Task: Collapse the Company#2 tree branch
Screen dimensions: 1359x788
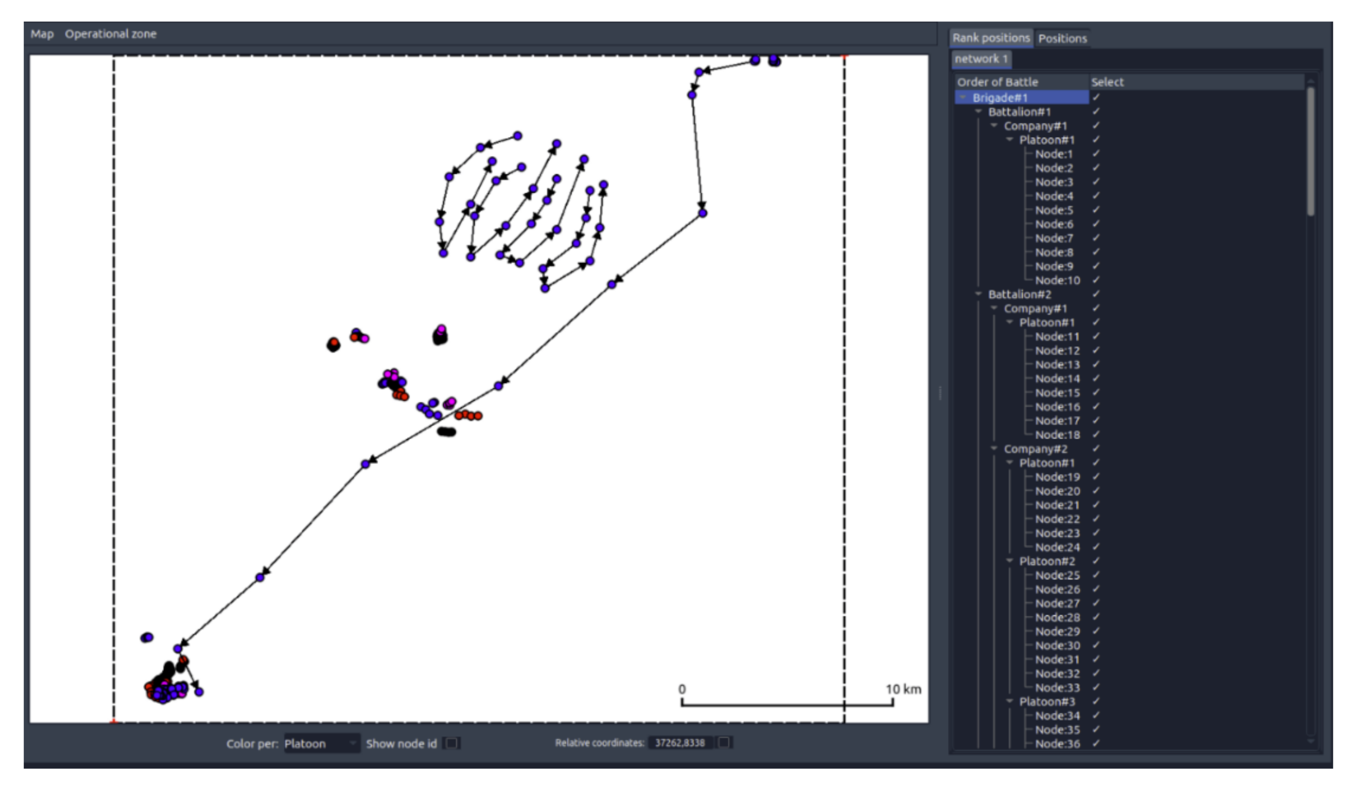Action: 994,448
